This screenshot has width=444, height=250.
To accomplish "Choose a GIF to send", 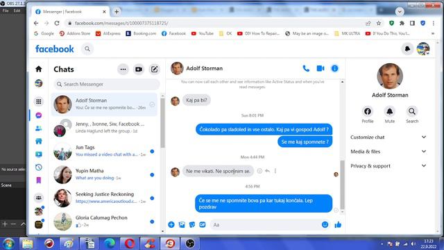I will [x=202, y=225].
